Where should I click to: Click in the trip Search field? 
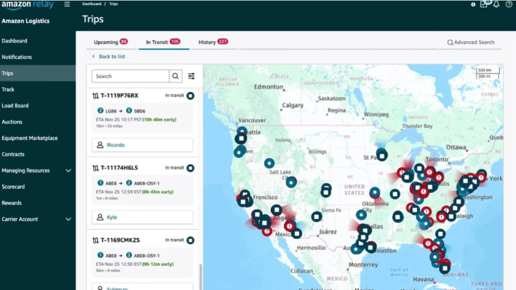pos(131,76)
